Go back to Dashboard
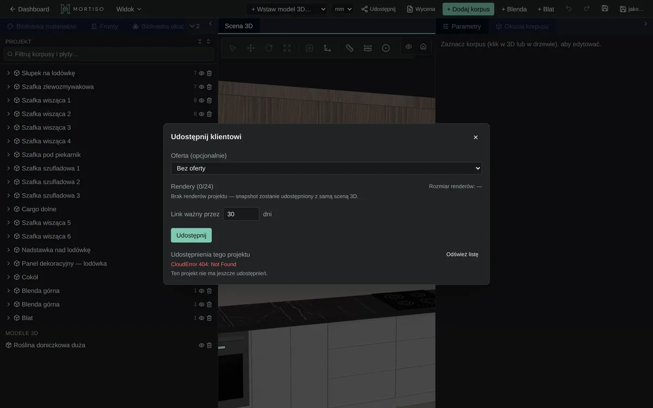This screenshot has height=408, width=653. [x=29, y=9]
